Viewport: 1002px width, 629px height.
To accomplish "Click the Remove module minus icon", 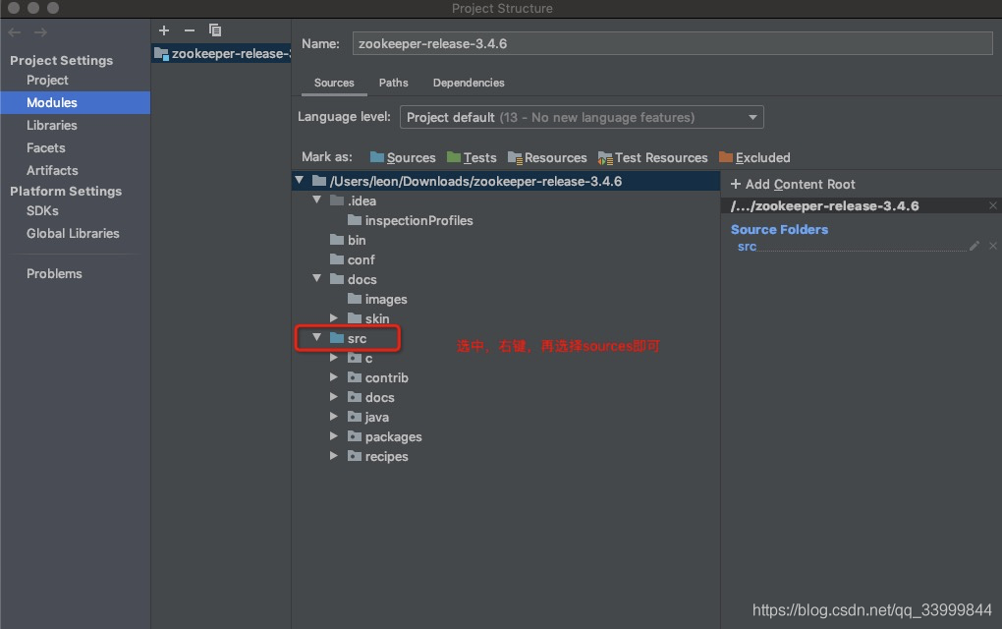I will 189,30.
